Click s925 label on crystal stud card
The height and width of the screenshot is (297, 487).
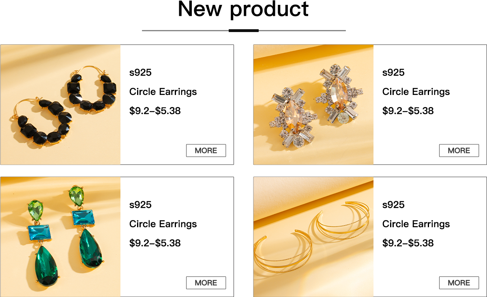[393, 73]
